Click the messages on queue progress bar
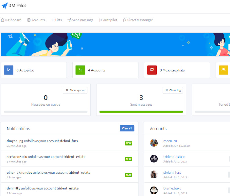 point(46,112)
